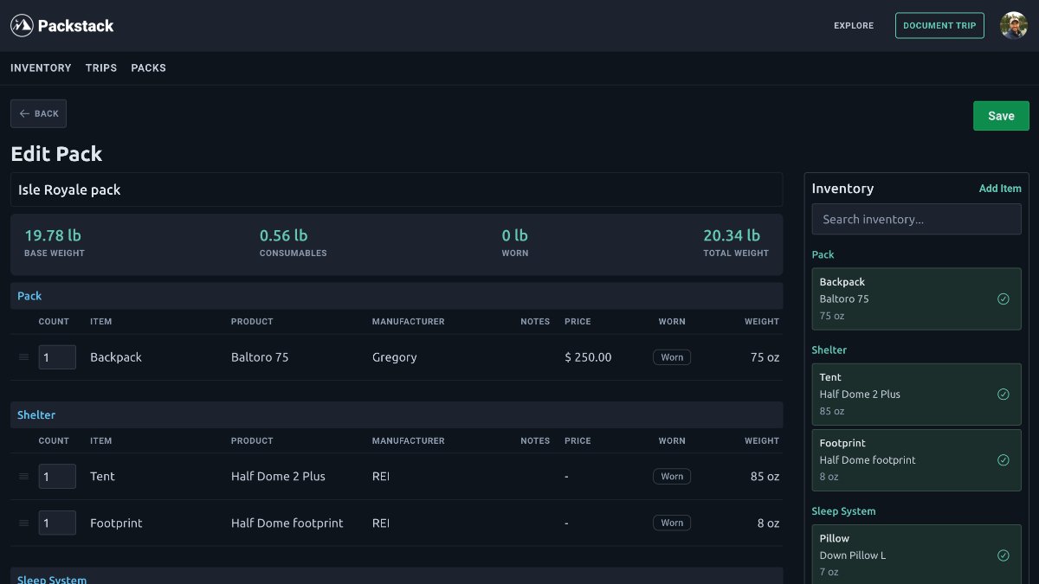Image resolution: width=1039 pixels, height=584 pixels.
Task: Click the drag handle for Tent row
Action: tap(23, 477)
